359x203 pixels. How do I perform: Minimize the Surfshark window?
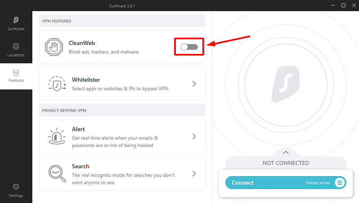333,5
